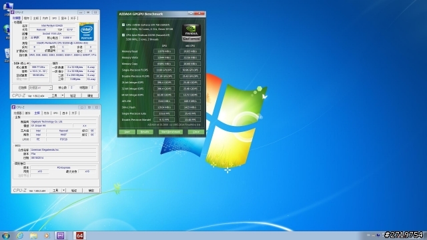Screen dimensions: 427x240
Task: Click the Single-Precision Julia GPU result
Action: 164,114
